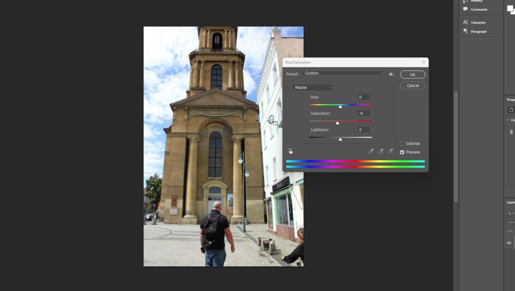Open the Paragraph panel icon
Image resolution: width=515 pixels, height=291 pixels.
click(465, 31)
